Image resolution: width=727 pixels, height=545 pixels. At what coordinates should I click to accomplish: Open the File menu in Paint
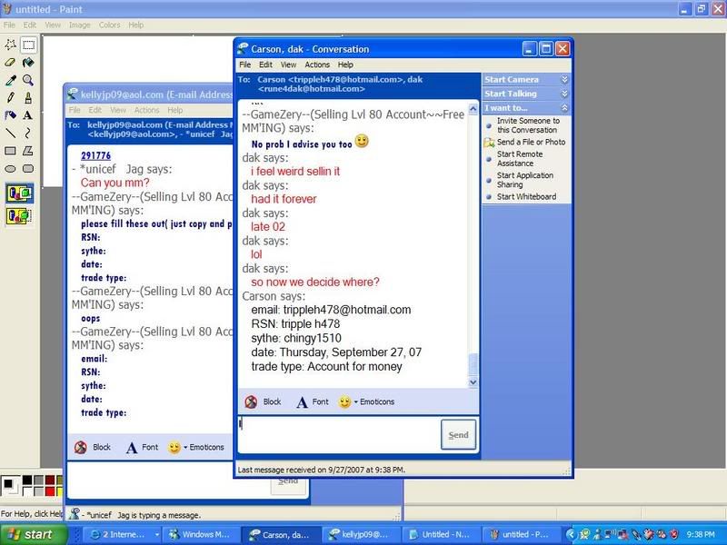9,25
